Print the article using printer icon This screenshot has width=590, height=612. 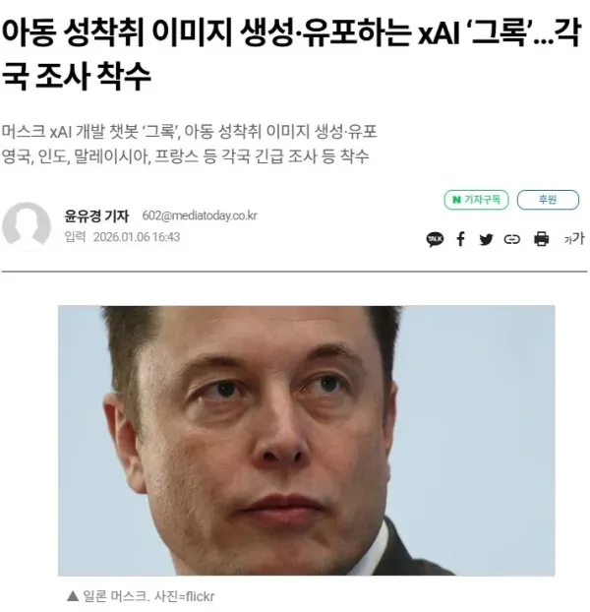coord(541,239)
